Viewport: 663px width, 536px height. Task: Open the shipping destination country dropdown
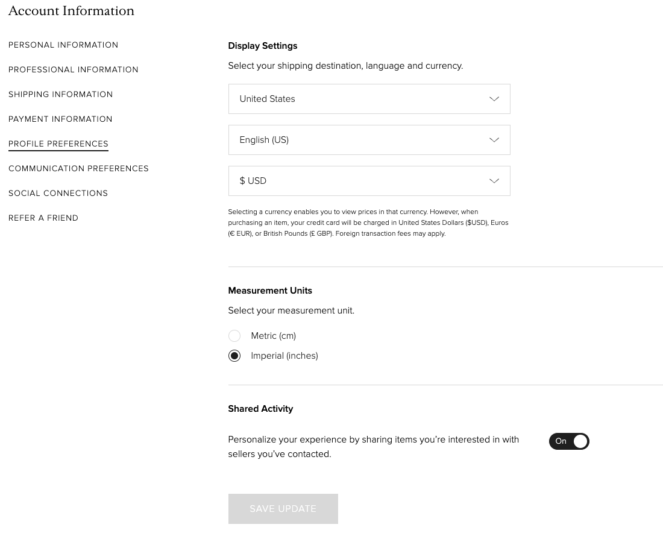(369, 98)
